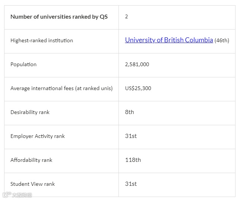Click the "(46th)" rank text
Screen dimensions: 240x200
[x=222, y=40]
